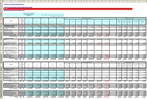
Task: Click the Пассив header cell of the lower table
Action: pos(11,65)
